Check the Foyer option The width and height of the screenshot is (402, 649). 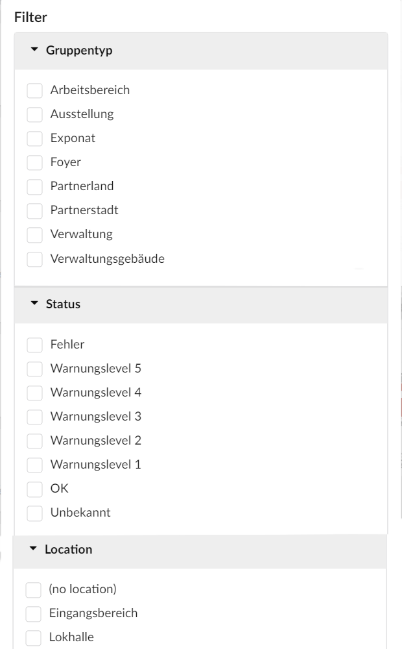point(34,162)
